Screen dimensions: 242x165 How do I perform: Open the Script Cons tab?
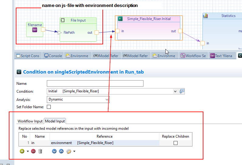tap(28, 56)
